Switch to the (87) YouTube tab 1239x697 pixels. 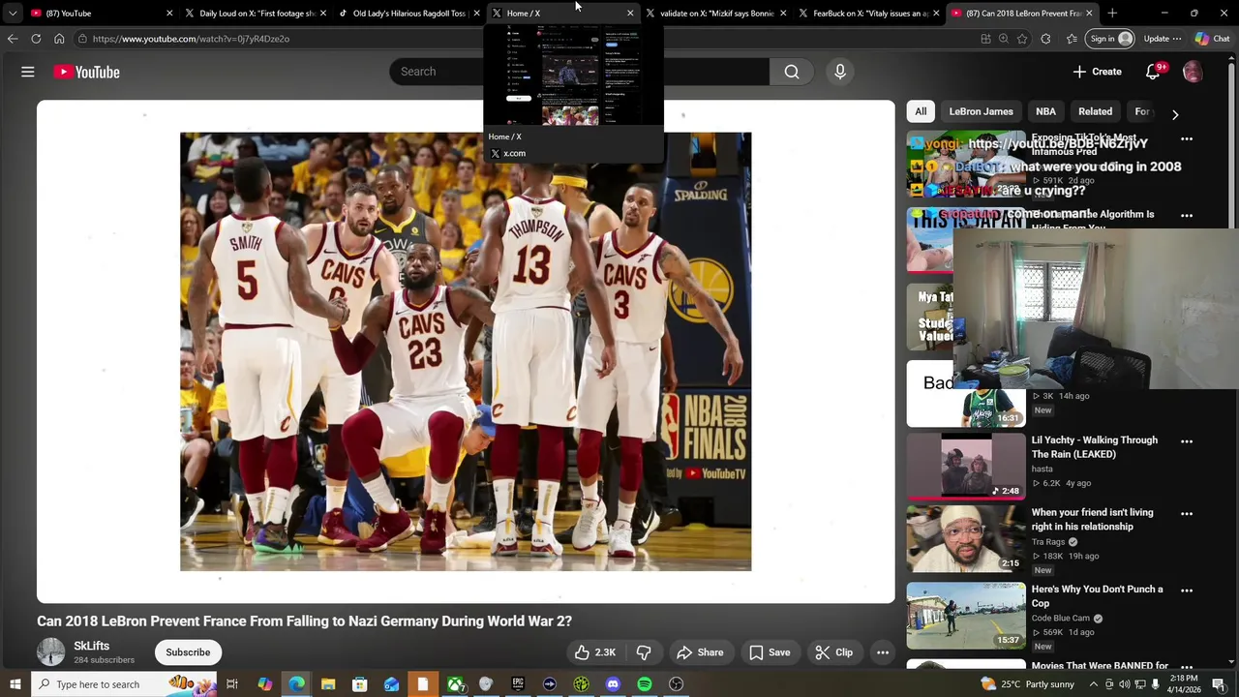[102, 14]
